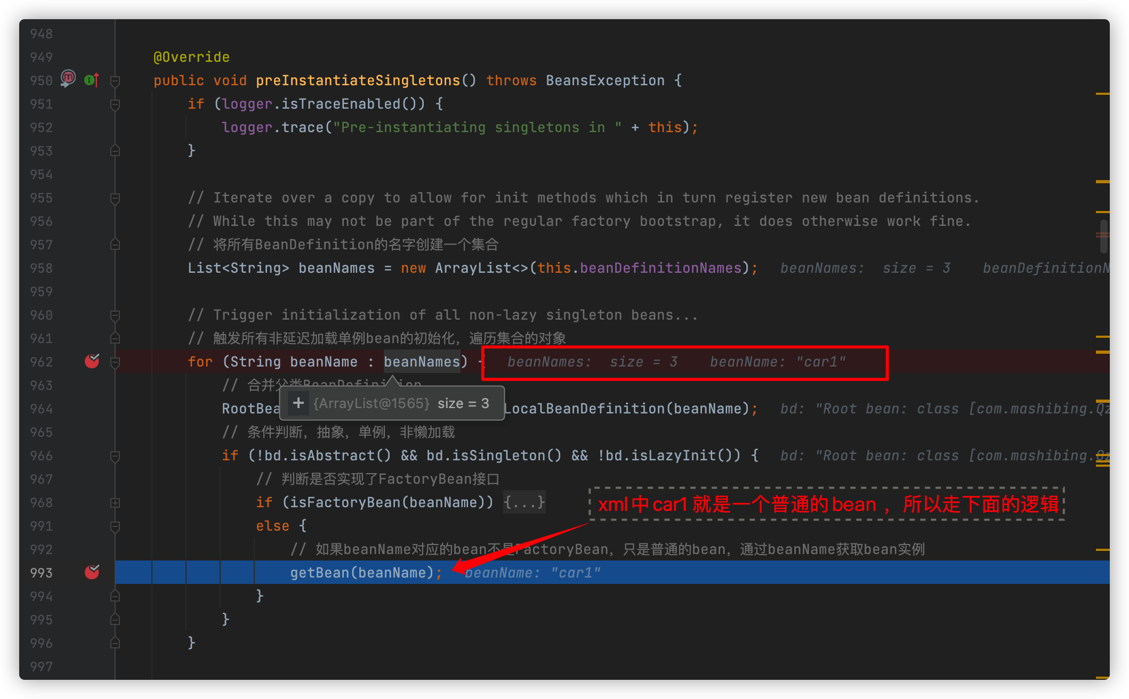The width and height of the screenshot is (1129, 699).
Task: Click the folded {...} placeholder on line 968
Action: (525, 502)
